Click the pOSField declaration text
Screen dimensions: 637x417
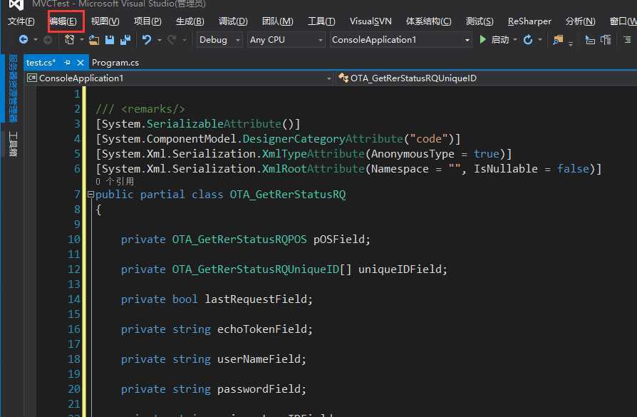341,240
